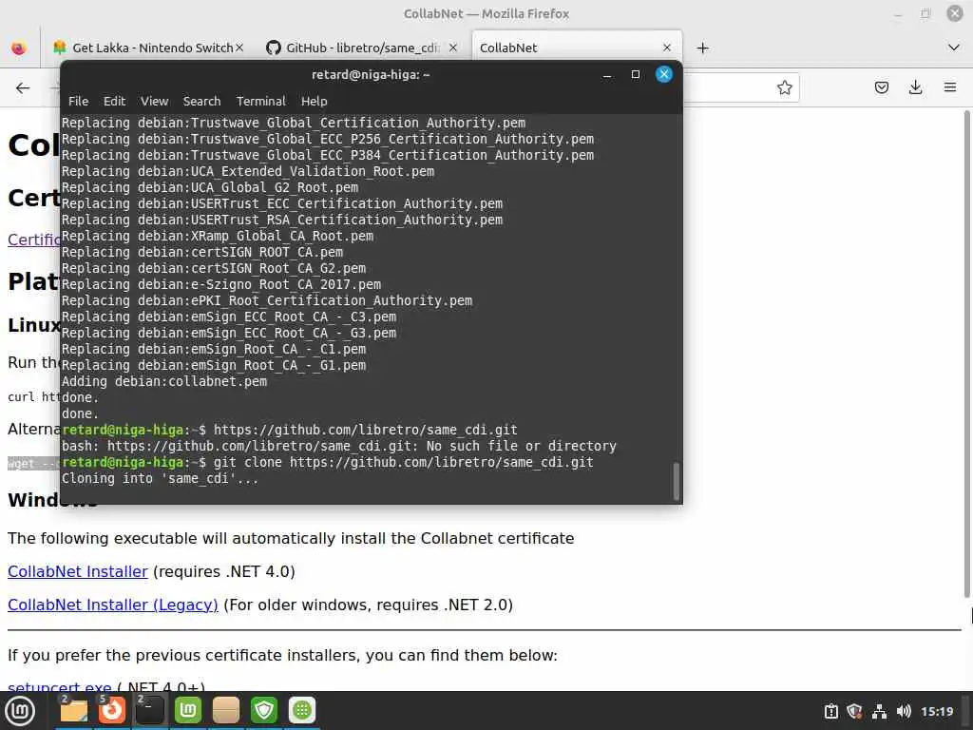Open the setupcert.exe link
The width and height of the screenshot is (973, 730).
point(60,686)
